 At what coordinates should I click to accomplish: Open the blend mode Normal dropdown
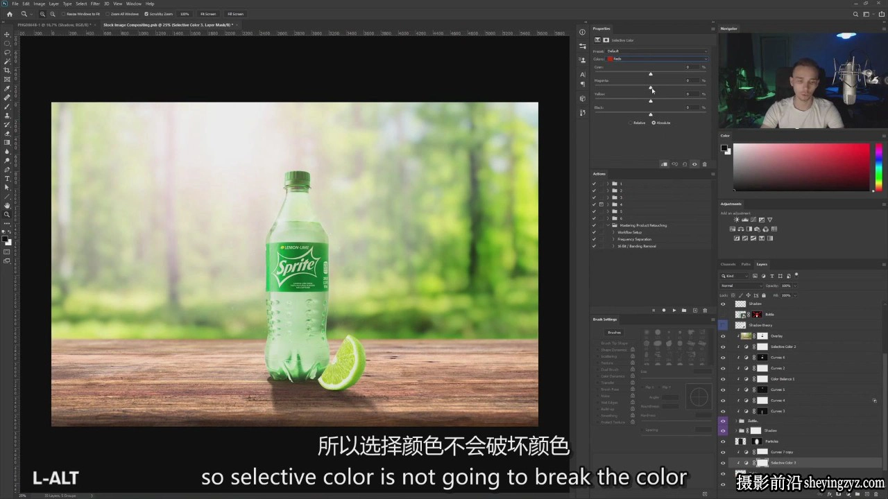(x=742, y=286)
